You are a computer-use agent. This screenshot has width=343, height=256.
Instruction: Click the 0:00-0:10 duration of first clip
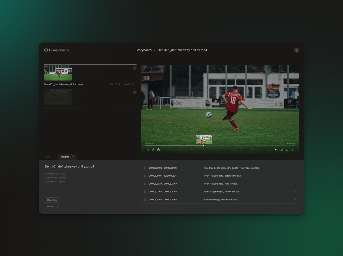click(x=129, y=84)
